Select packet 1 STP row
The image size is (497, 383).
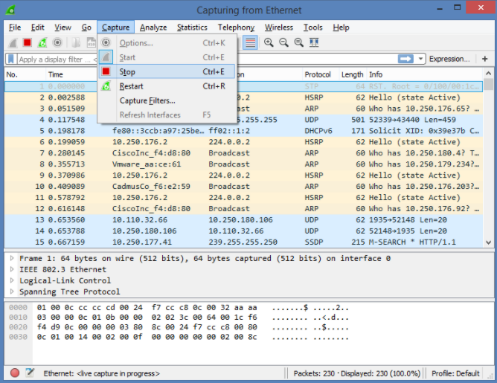[x=243, y=86]
